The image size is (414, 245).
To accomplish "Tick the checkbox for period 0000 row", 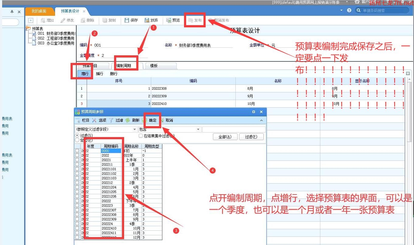I will 77,151.
